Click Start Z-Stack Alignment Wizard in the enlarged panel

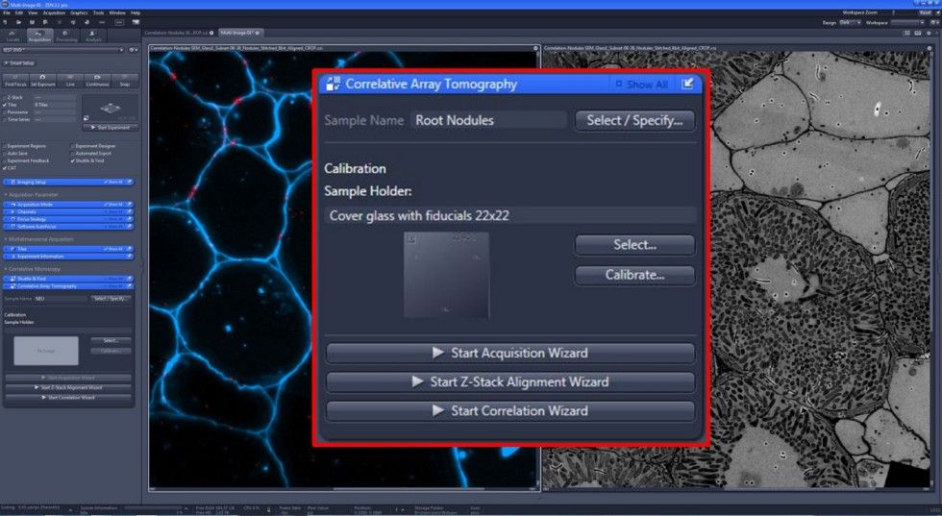510,382
